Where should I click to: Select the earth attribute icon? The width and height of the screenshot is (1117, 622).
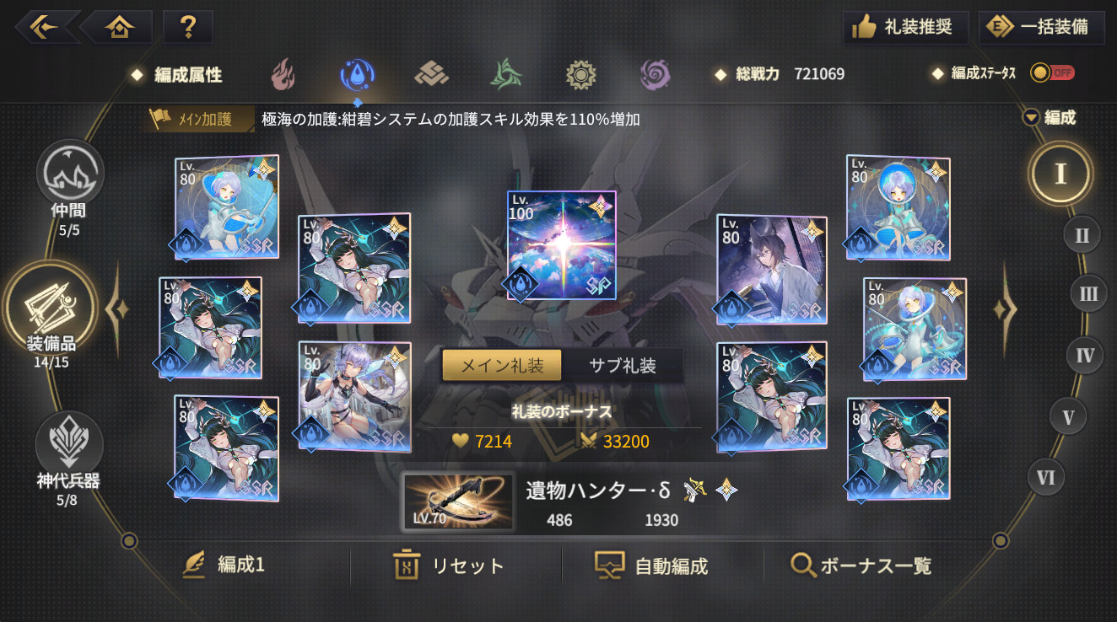431,75
